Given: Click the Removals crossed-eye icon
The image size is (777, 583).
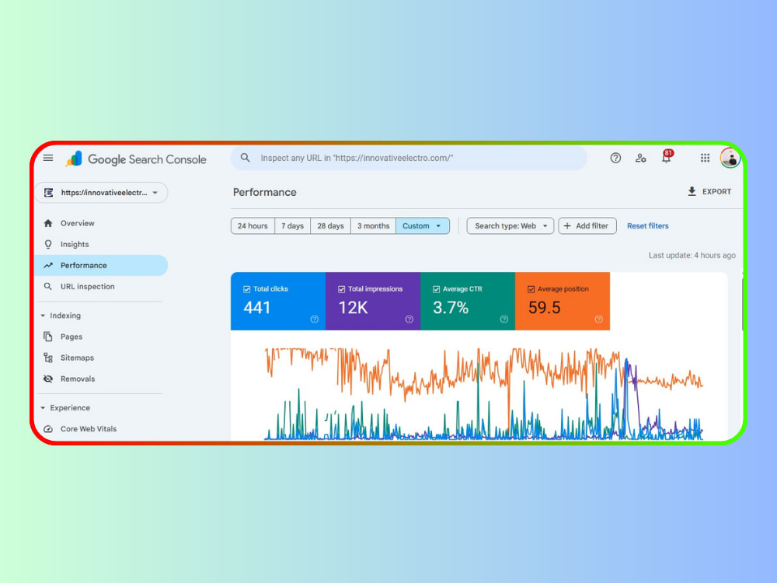Looking at the screenshot, I should [48, 379].
